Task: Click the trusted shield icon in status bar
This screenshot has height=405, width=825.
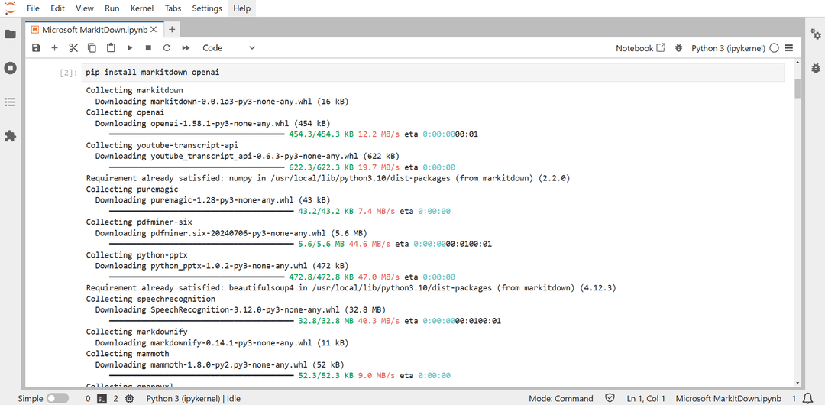Action: tap(610, 399)
